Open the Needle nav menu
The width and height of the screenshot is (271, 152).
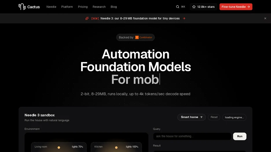51,7
